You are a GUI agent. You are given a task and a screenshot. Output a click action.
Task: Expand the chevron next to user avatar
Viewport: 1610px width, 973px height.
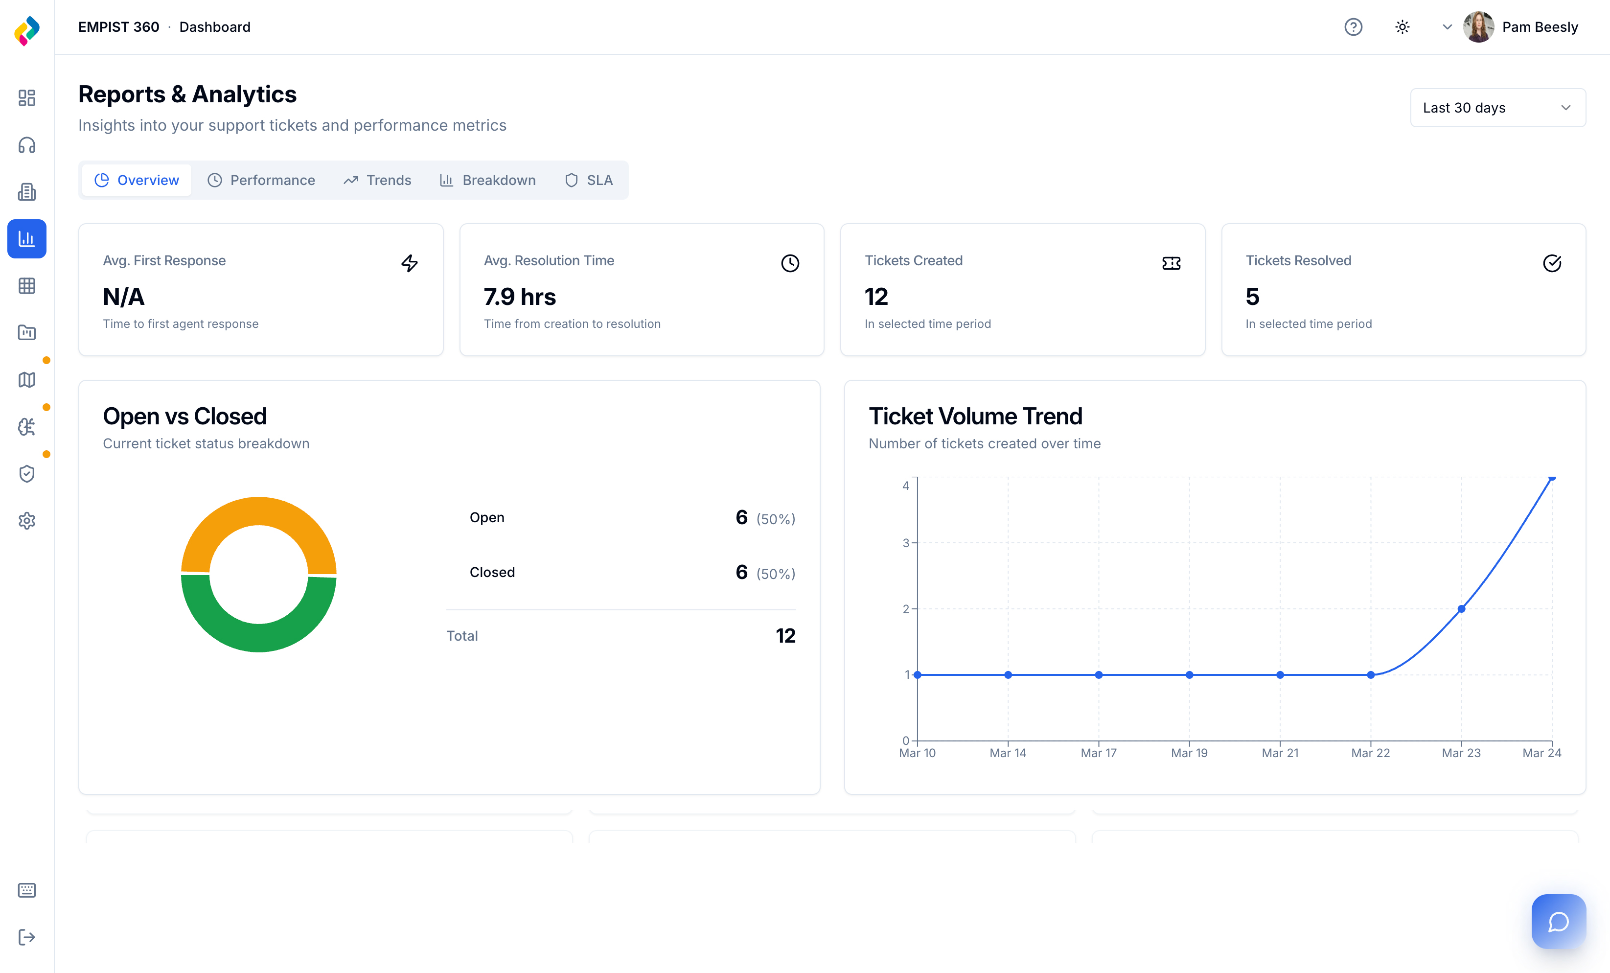coord(1448,27)
